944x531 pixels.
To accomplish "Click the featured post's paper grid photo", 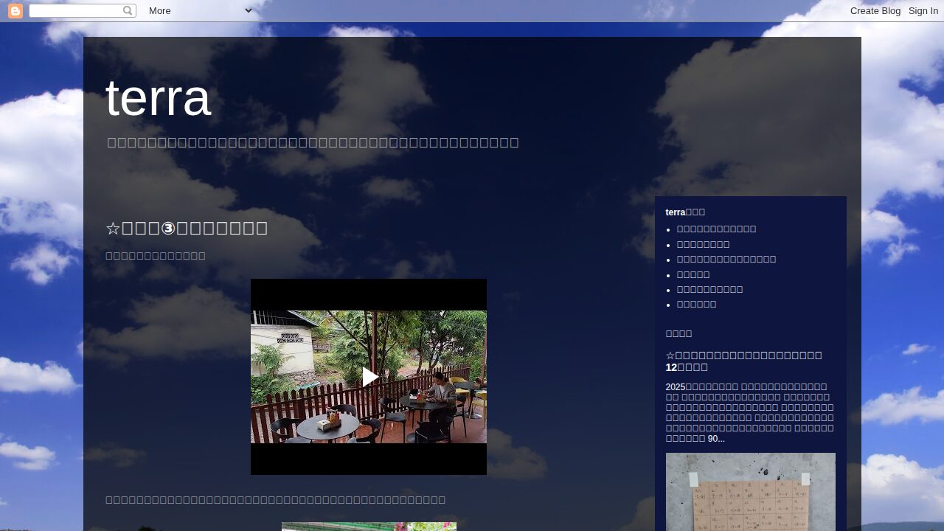I will click(x=750, y=491).
